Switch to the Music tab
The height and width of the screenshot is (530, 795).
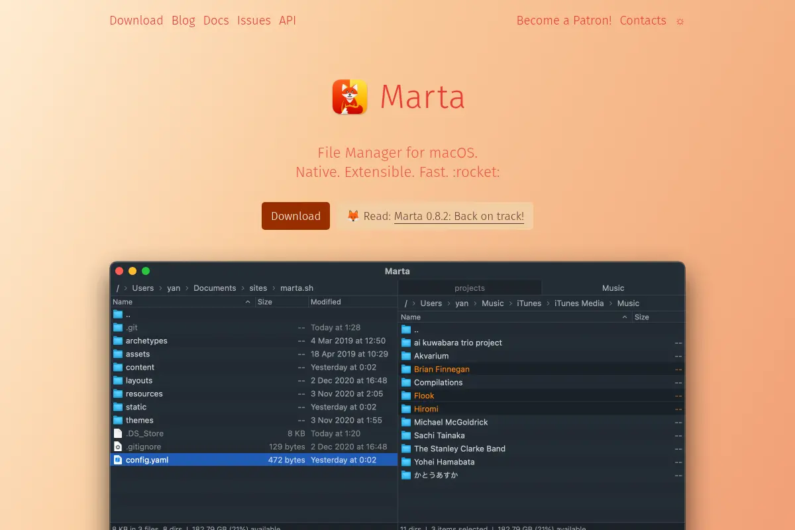[x=613, y=288]
